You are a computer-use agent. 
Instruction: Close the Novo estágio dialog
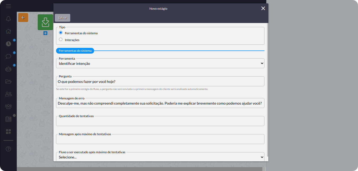click(263, 8)
